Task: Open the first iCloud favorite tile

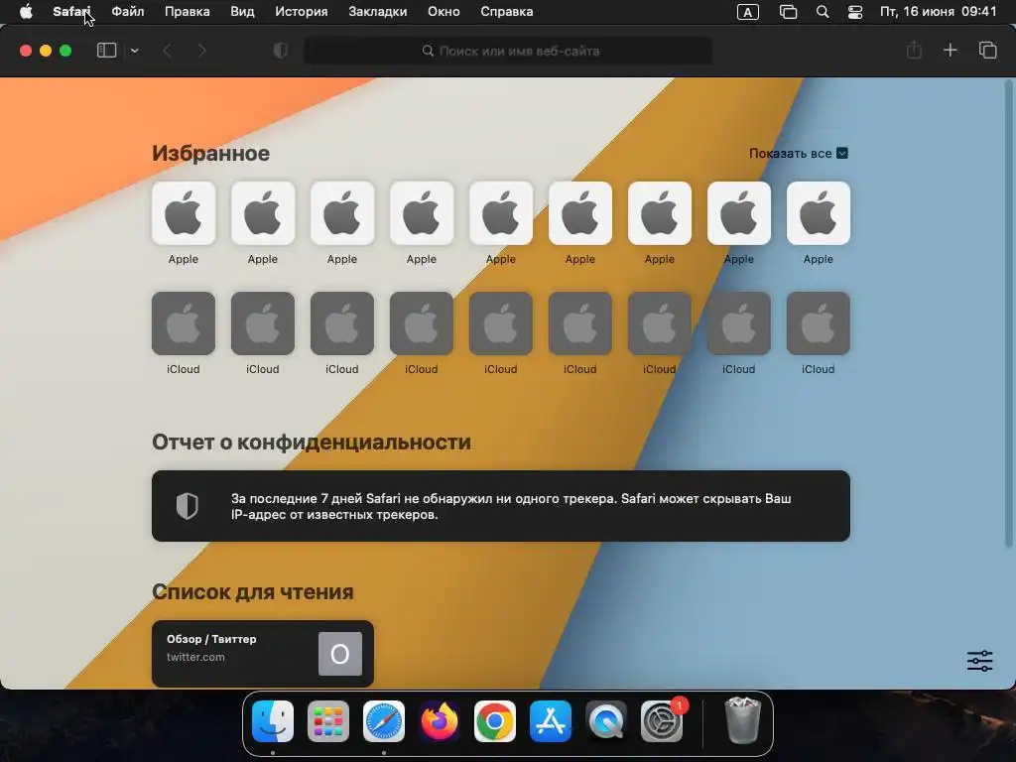Action: click(184, 323)
